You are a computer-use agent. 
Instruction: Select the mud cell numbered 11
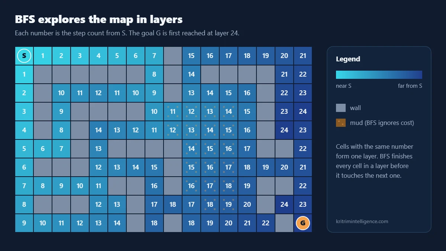tap(173, 112)
